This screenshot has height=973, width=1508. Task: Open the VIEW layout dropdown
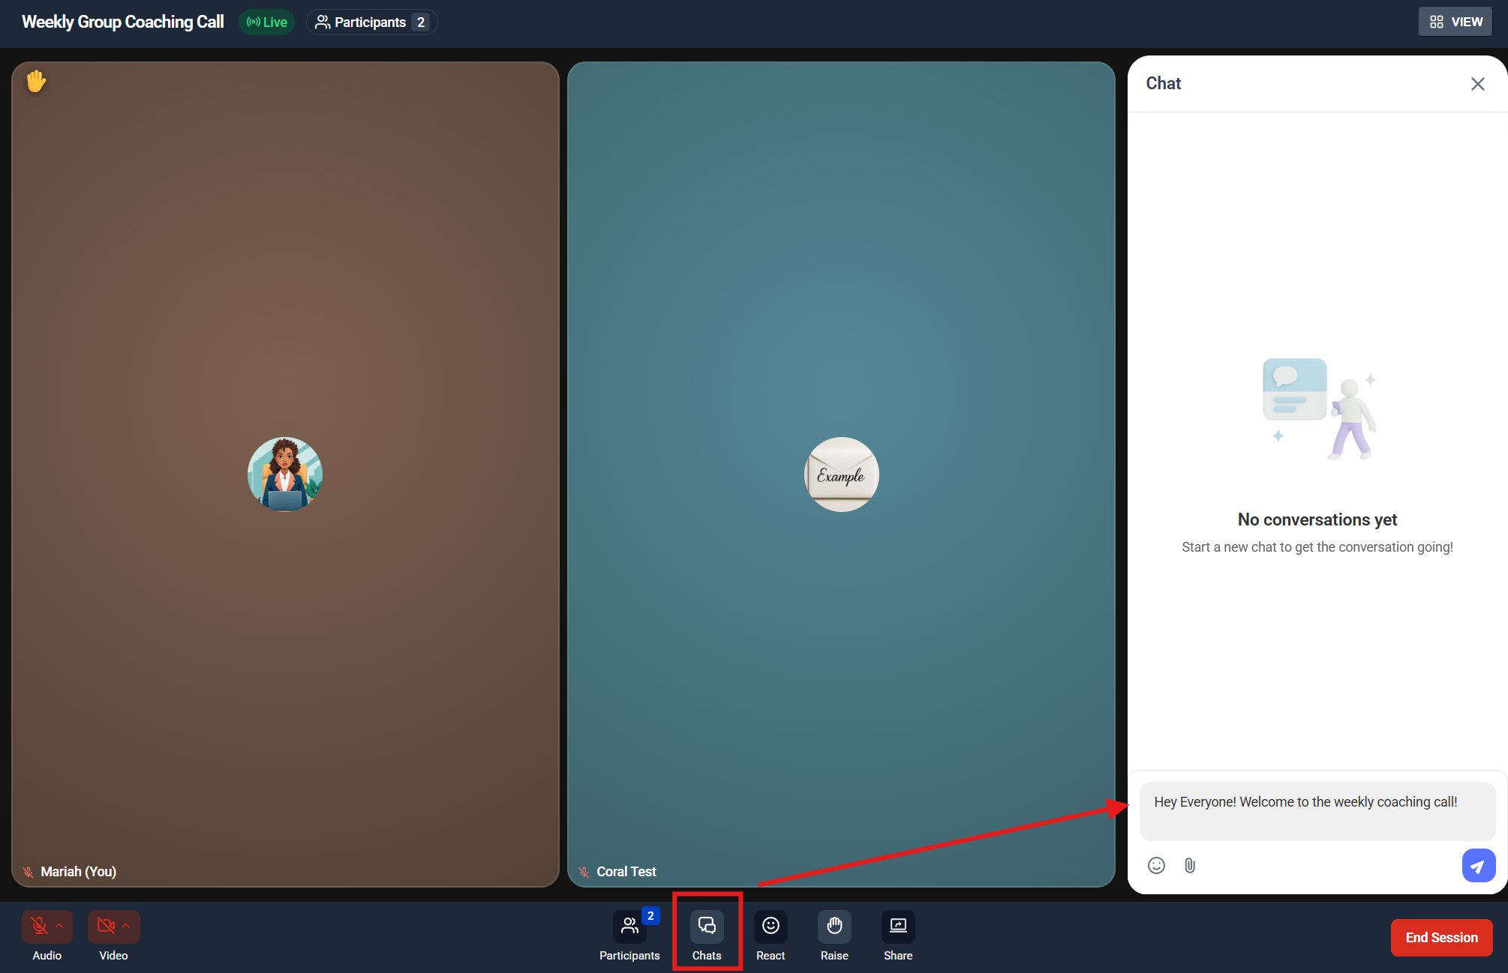pyautogui.click(x=1455, y=22)
